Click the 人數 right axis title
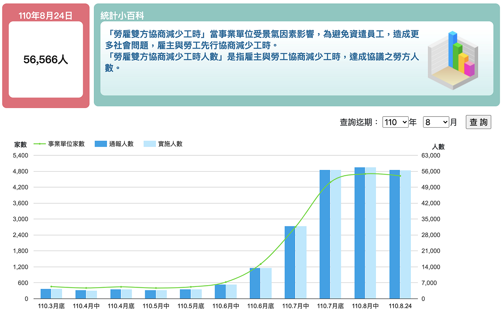This screenshot has height=312, width=503. [x=438, y=147]
